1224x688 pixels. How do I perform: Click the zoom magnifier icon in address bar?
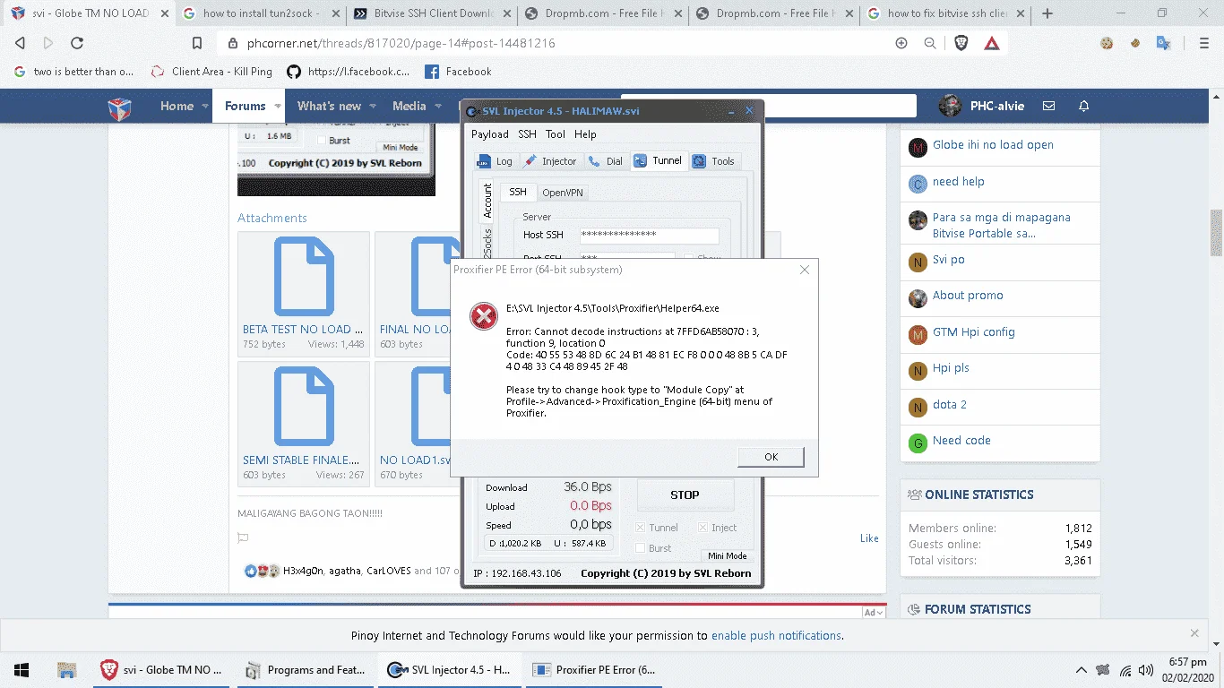point(930,43)
